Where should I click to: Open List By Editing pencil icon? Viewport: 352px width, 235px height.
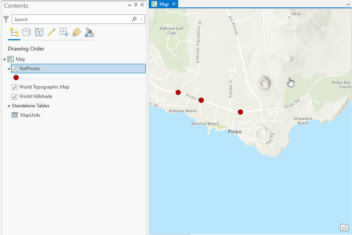click(51, 33)
